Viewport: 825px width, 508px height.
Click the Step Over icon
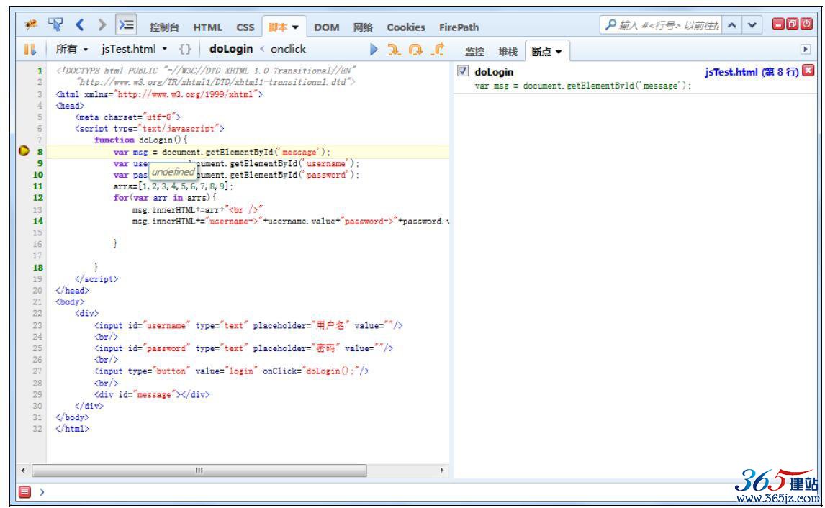click(415, 50)
